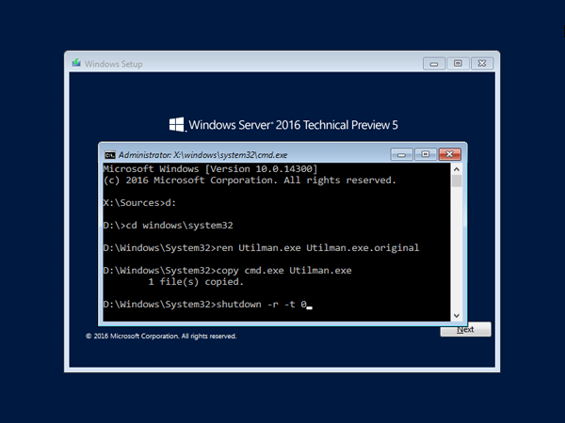The width and height of the screenshot is (565, 423).
Task: Close the cmd.exe command prompt window
Action: click(x=449, y=154)
